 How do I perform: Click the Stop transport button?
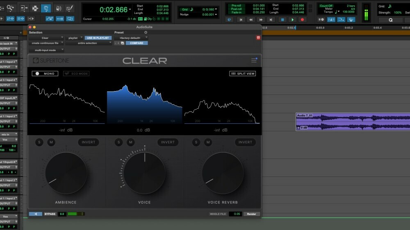point(282,20)
